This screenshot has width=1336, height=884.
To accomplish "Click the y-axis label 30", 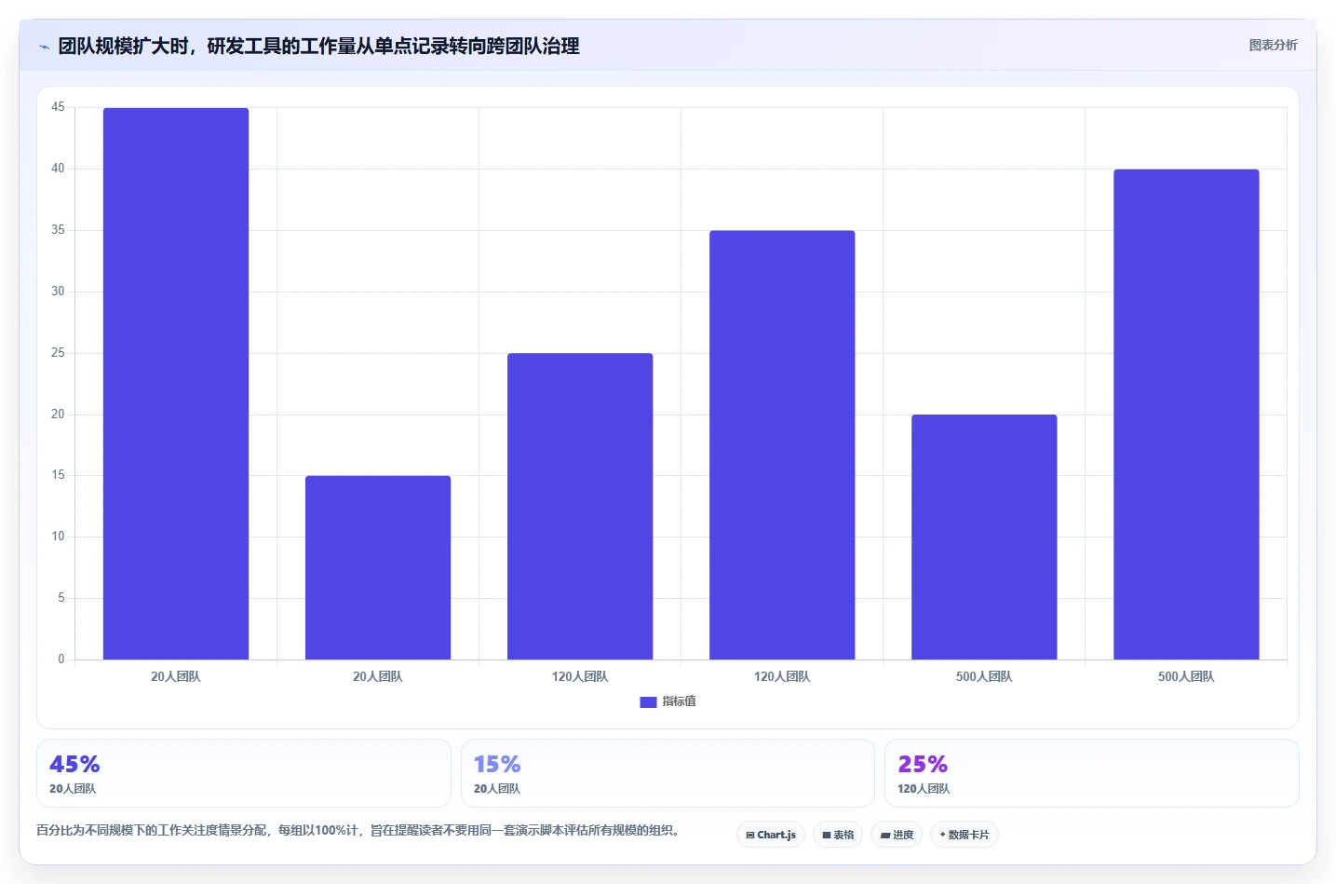I will (58, 292).
